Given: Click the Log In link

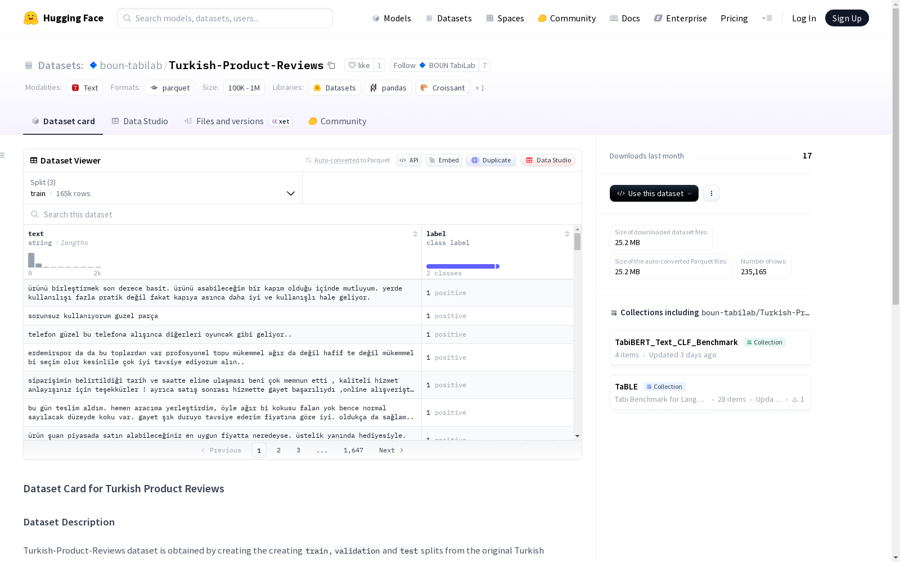Looking at the screenshot, I should tap(804, 18).
